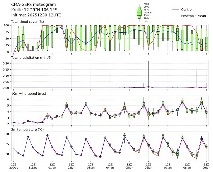Click the box-plot legend symbol
Image resolution: width=213 pixels, height=172 pixels.
click(x=139, y=12)
